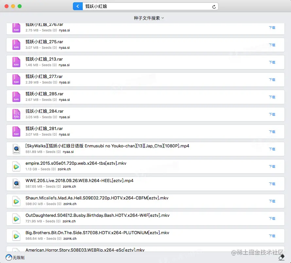This screenshot has width=291, height=263.
Task: Click the RAR icon for 狐妖小红娘_213.rar
Action: [x=16, y=62]
